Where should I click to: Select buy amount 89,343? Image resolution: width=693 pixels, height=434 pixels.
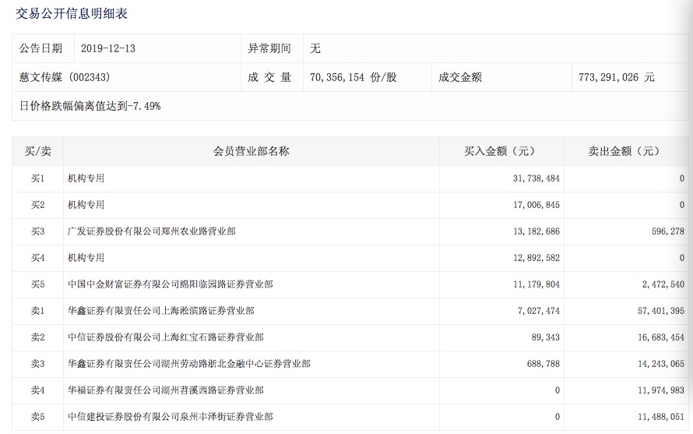545,337
